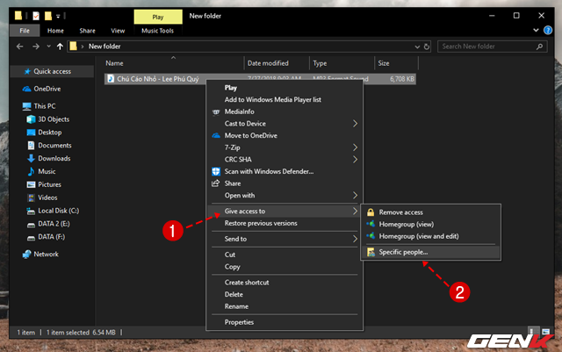Expand the Open with submenu
Viewport: 562px width, 352px height.
coord(355,196)
